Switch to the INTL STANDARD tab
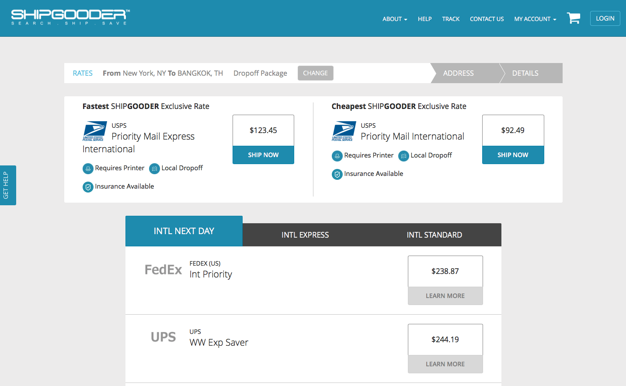The height and width of the screenshot is (386, 626). point(434,235)
